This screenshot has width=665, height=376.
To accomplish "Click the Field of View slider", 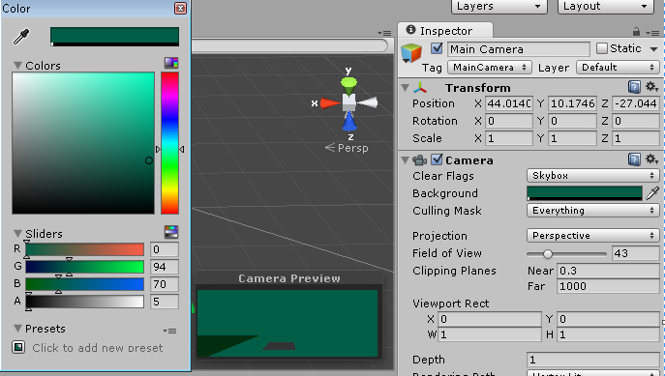I will (566, 253).
